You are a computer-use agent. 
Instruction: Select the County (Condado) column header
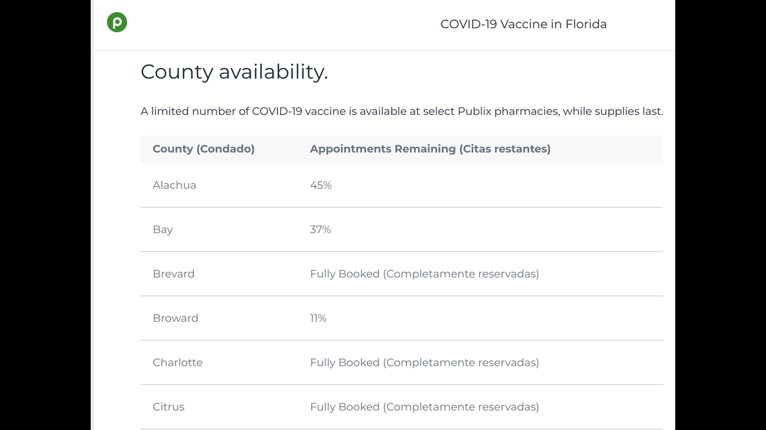coord(204,148)
